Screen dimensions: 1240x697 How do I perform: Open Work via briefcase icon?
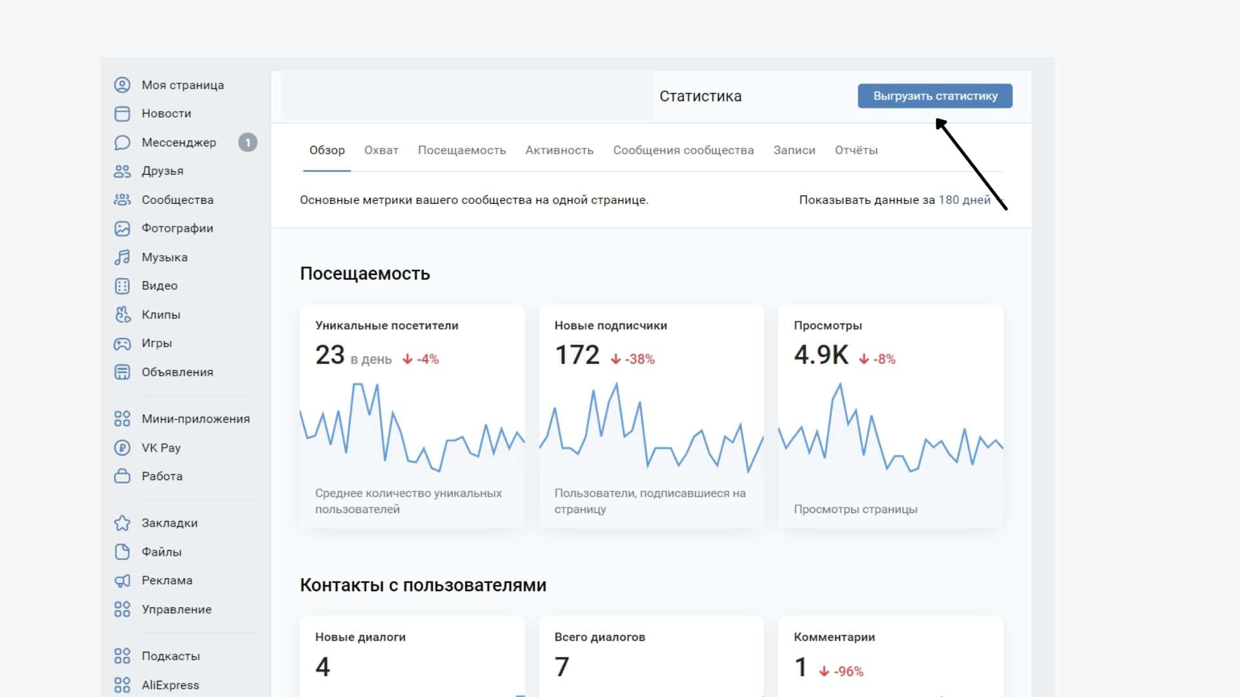122,476
